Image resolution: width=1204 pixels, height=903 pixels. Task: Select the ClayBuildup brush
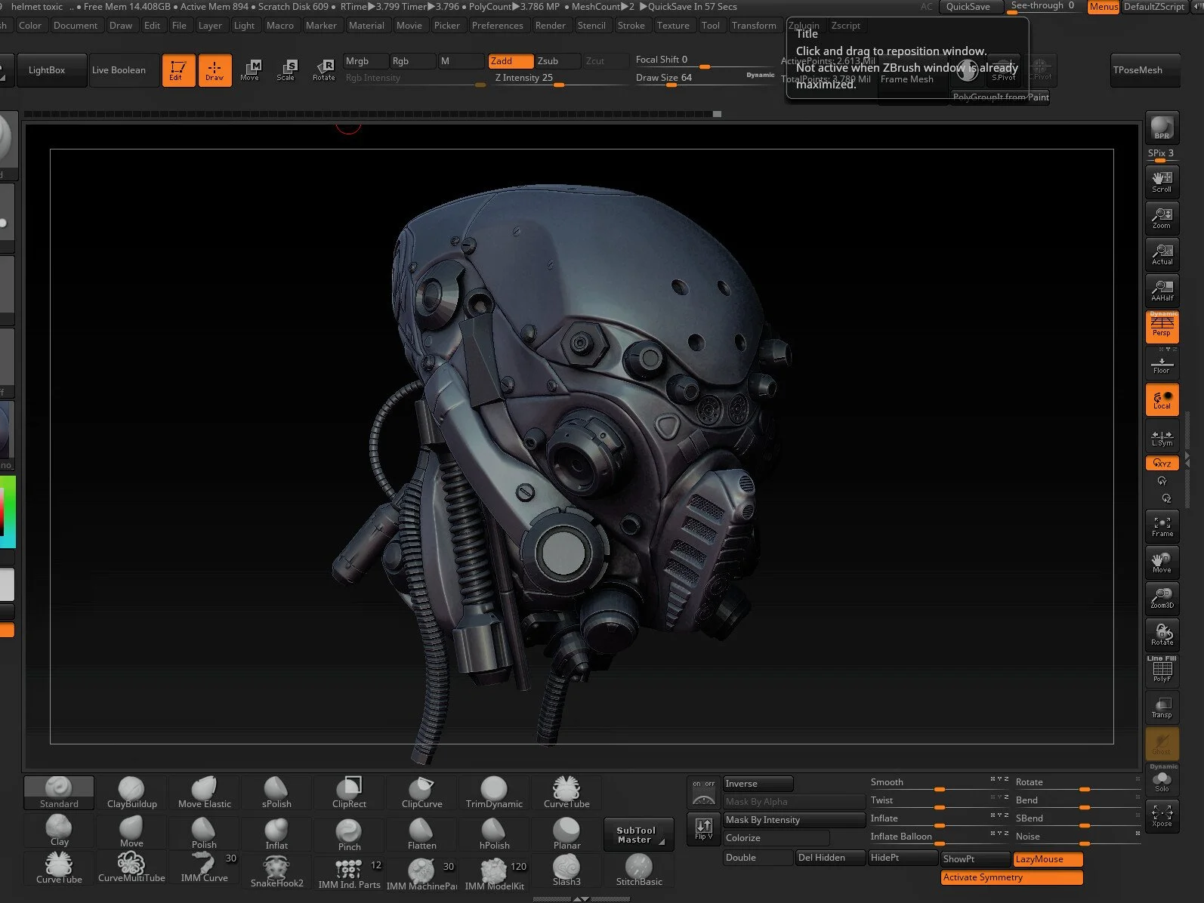[131, 792]
